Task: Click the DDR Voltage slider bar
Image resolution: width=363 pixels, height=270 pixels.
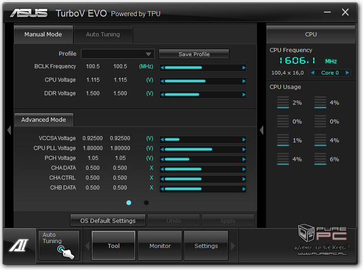Action: point(203,95)
